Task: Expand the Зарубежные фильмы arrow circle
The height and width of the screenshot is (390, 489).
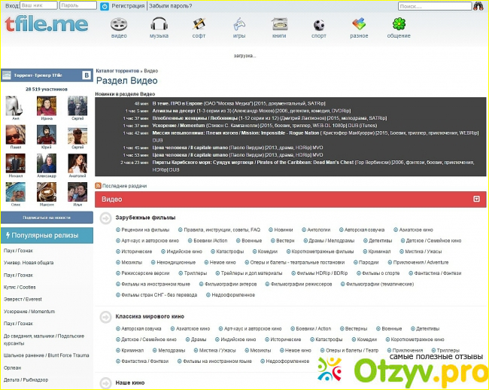Action: pos(105,218)
